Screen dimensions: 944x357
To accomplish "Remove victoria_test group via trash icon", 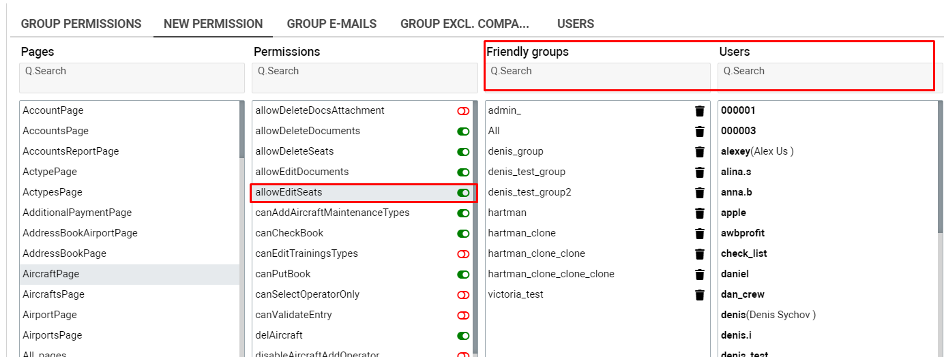I will coord(699,295).
